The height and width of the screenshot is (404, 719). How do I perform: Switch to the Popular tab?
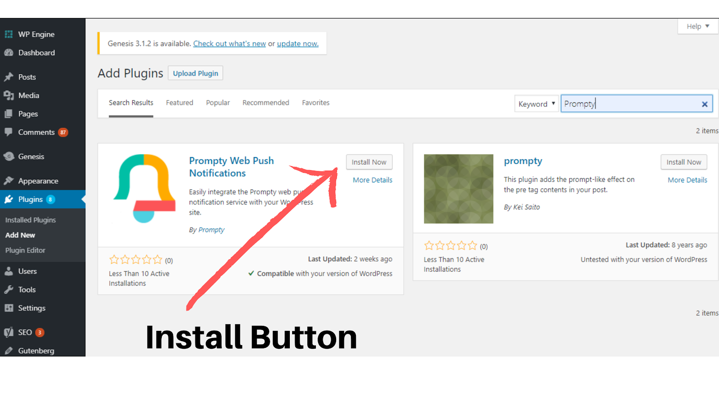218,103
